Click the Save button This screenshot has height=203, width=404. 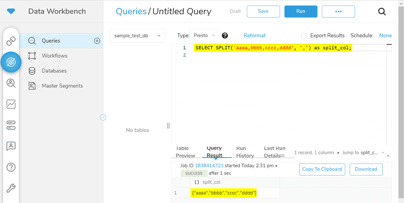coord(263,12)
